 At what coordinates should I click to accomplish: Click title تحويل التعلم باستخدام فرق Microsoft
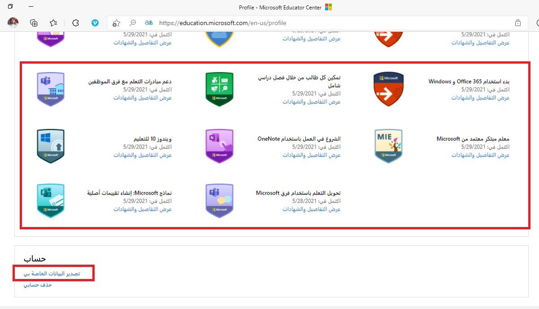298,193
